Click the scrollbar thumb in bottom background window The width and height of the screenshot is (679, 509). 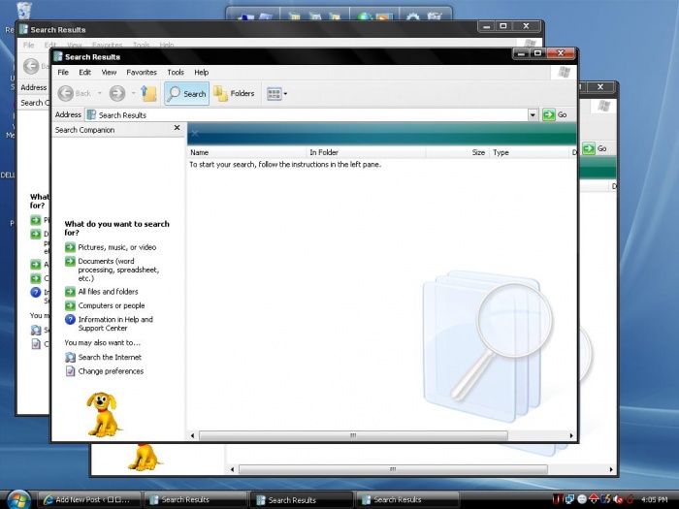coord(393,469)
